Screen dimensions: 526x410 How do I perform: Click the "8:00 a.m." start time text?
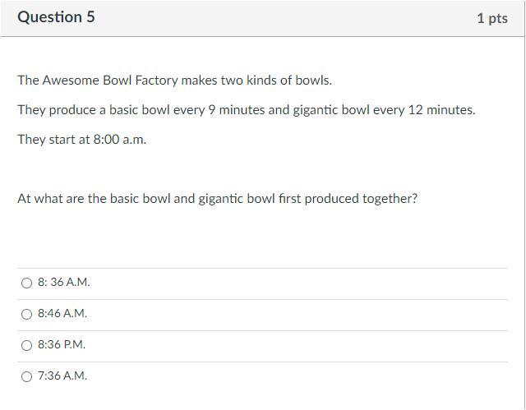click(x=119, y=140)
